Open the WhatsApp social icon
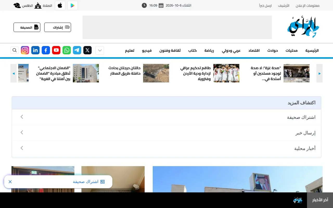 coord(67,50)
